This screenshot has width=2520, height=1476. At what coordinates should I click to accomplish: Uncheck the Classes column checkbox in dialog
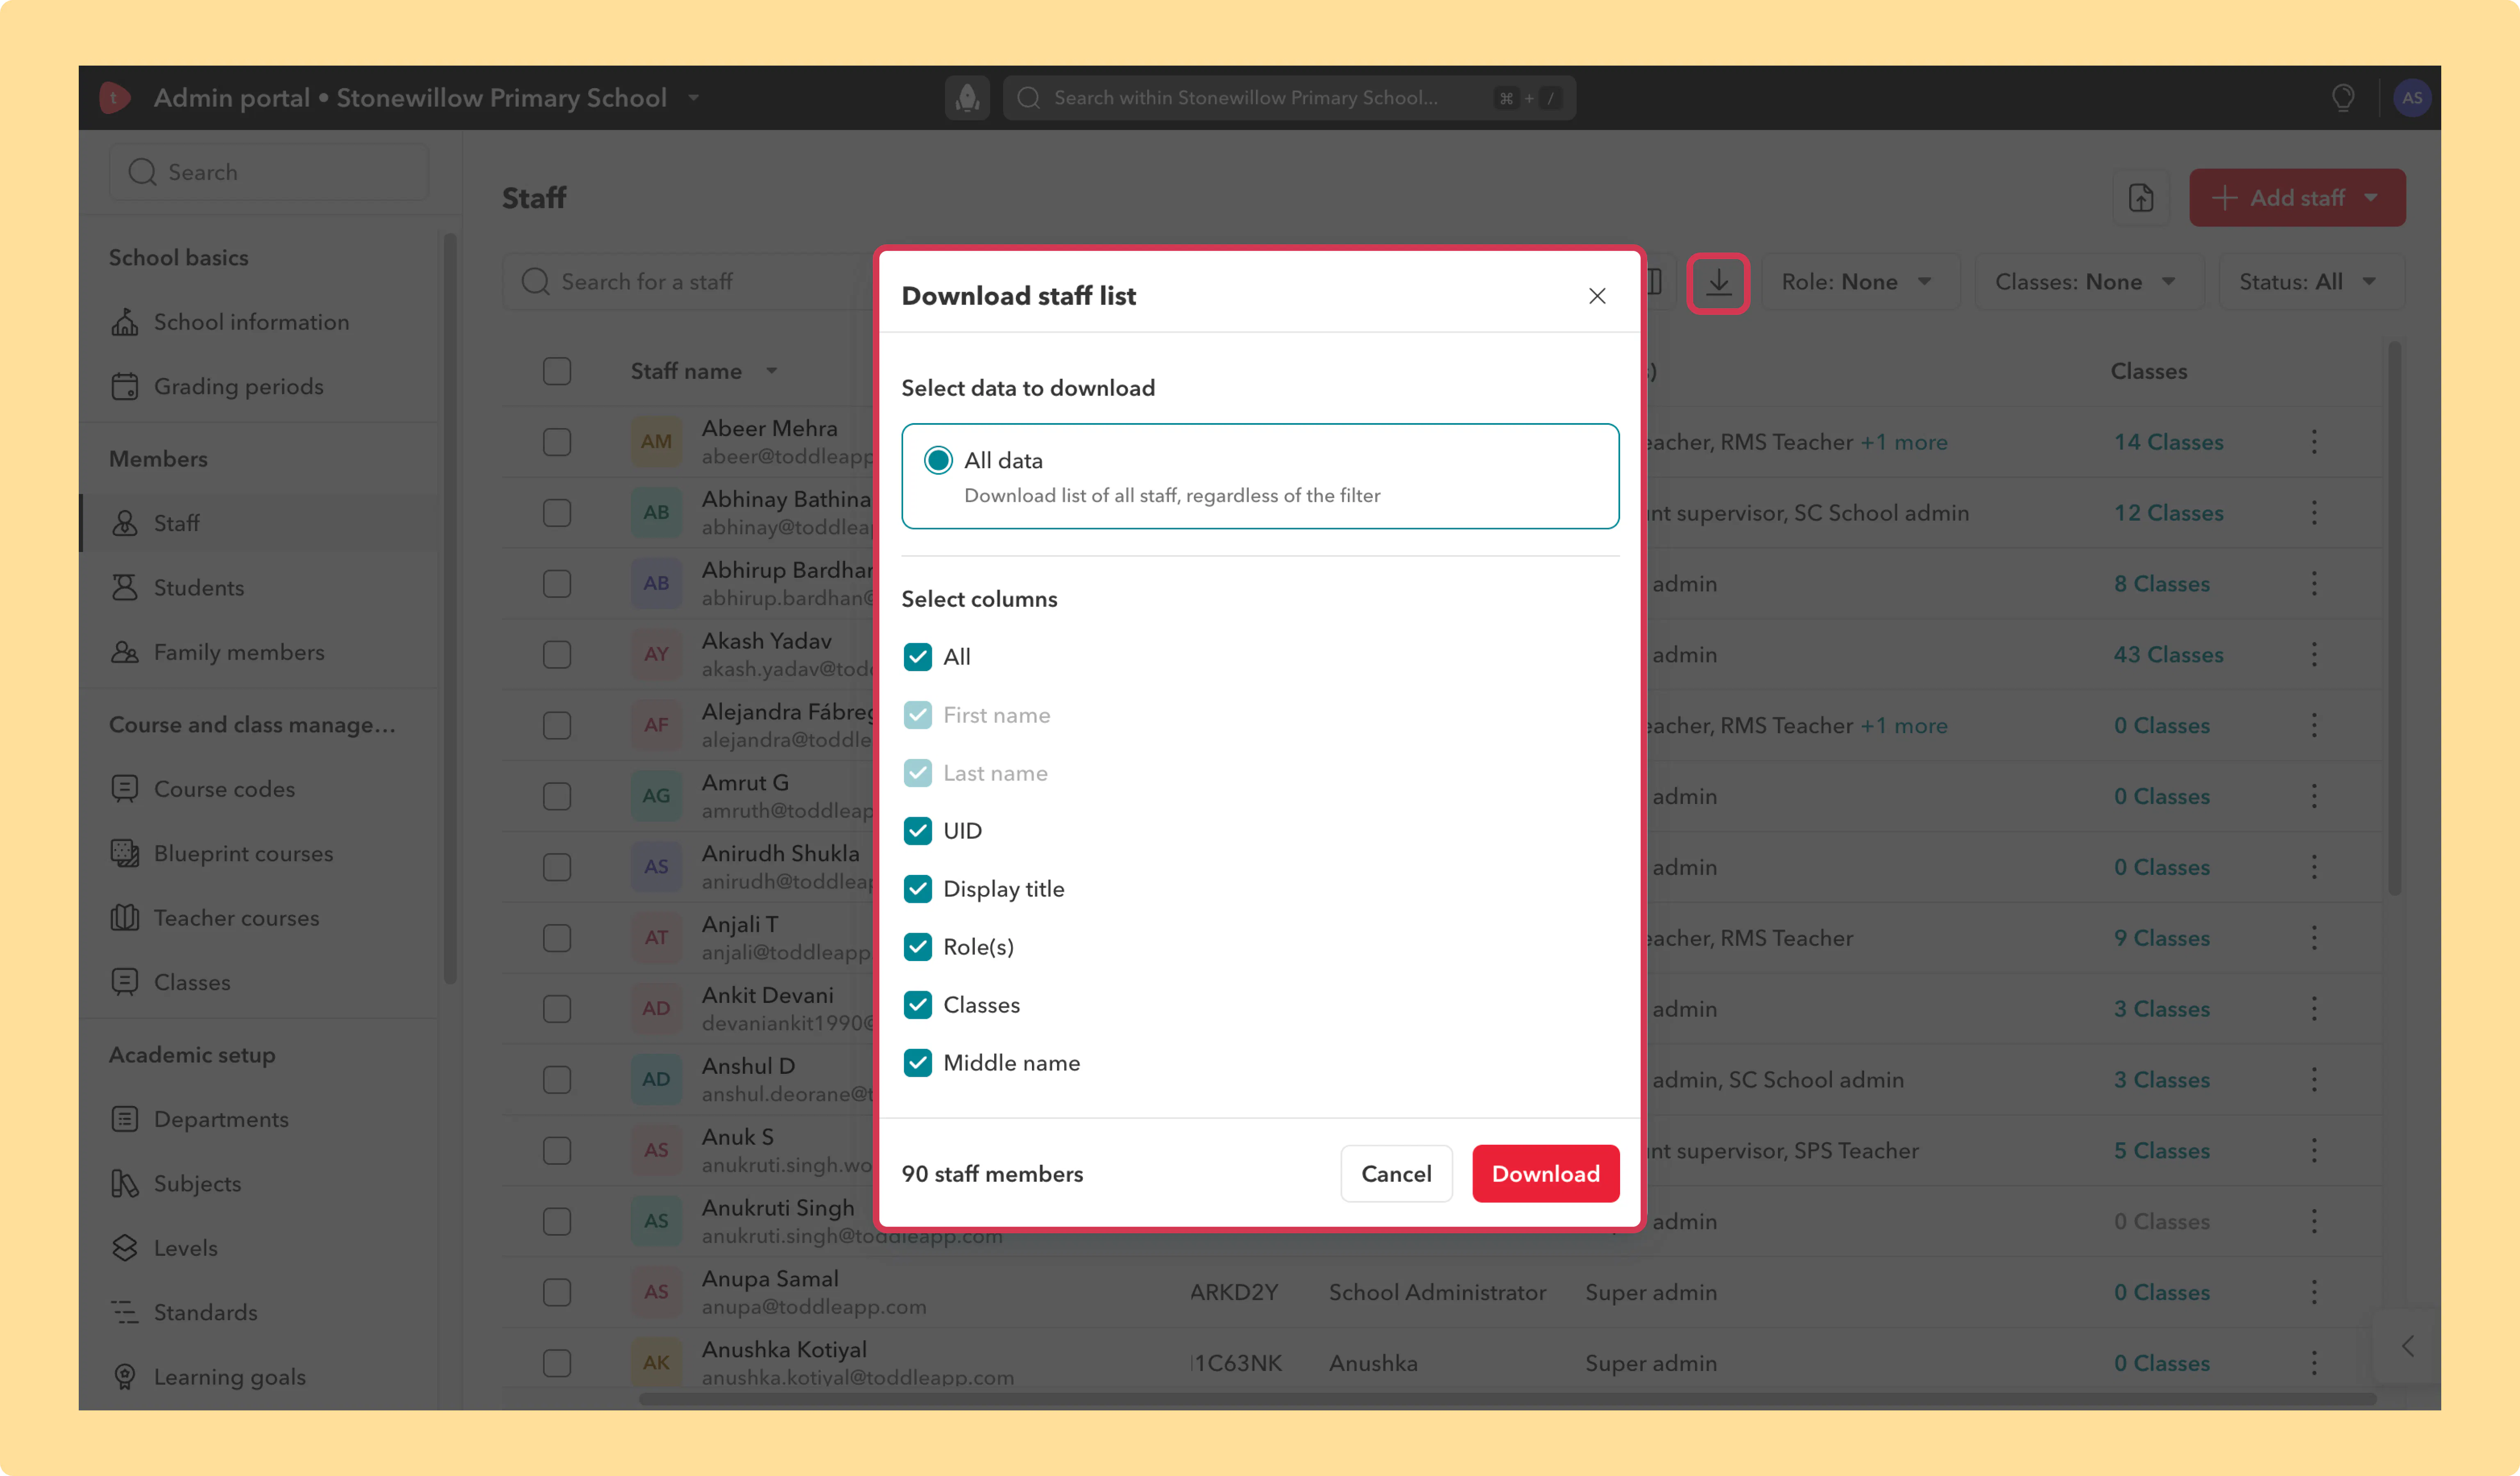point(918,1004)
